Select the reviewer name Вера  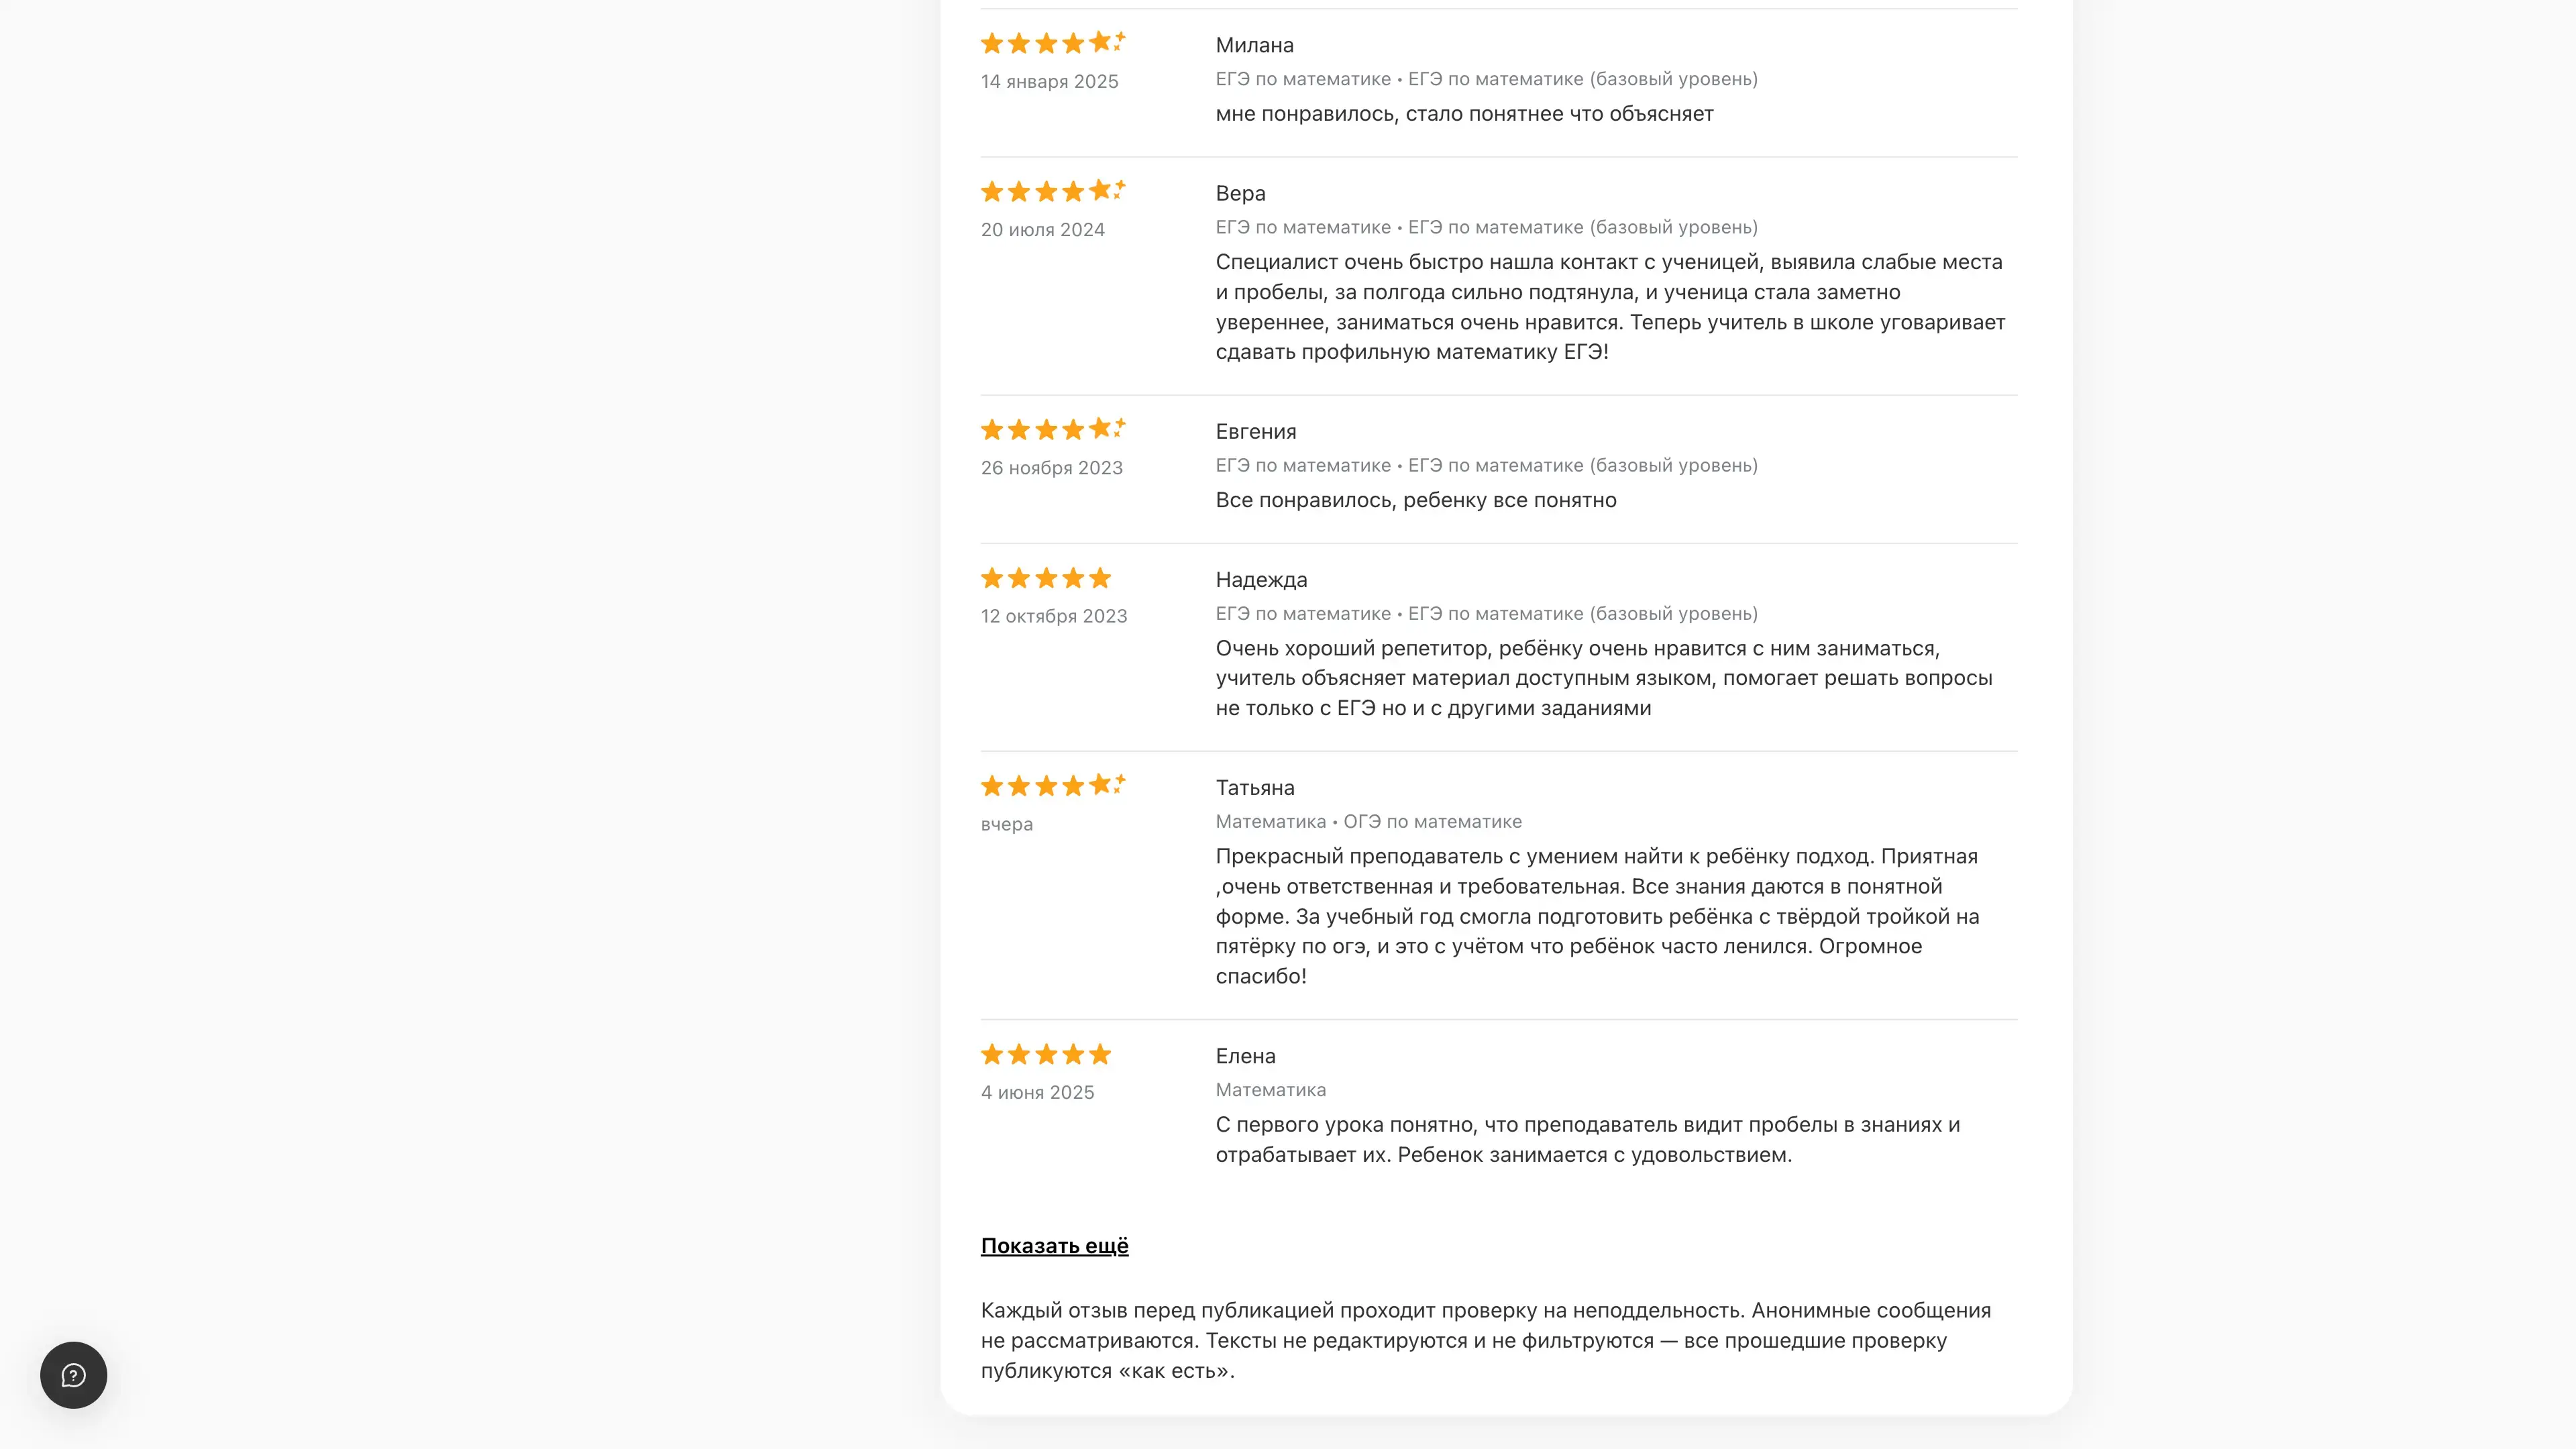pos(1240,193)
